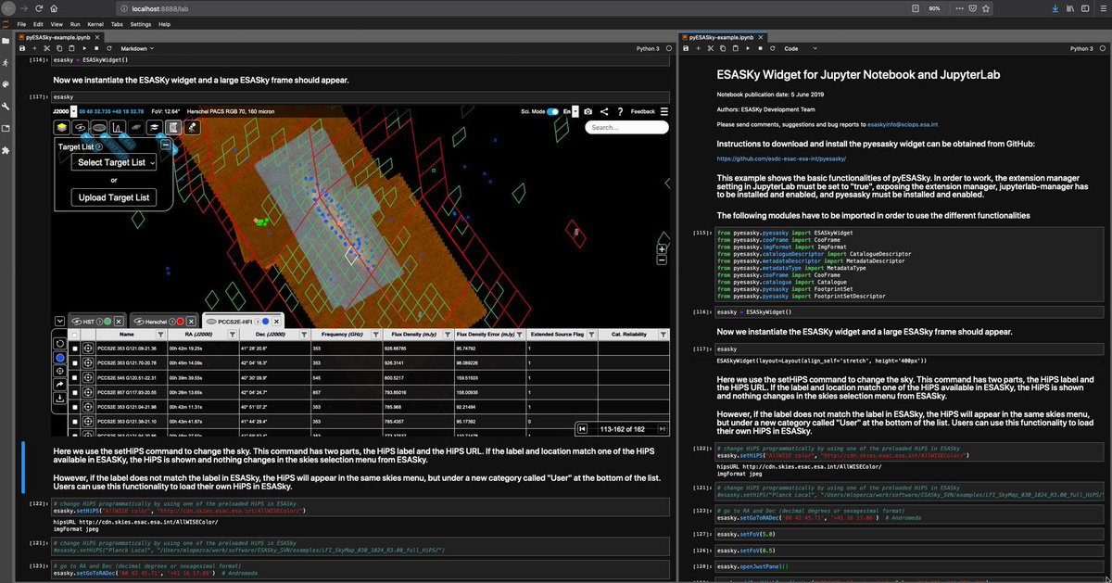Open ESASky publications graduation cap icon
This screenshot has width=1112, height=583.
154,127
